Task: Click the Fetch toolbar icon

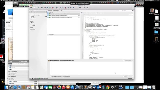Action: 60,8
